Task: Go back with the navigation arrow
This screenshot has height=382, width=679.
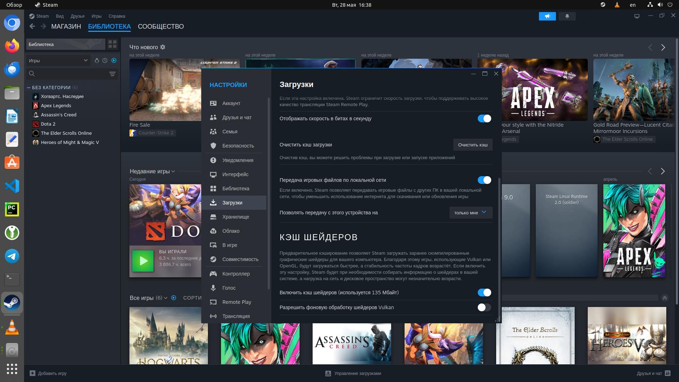Action: click(32, 26)
